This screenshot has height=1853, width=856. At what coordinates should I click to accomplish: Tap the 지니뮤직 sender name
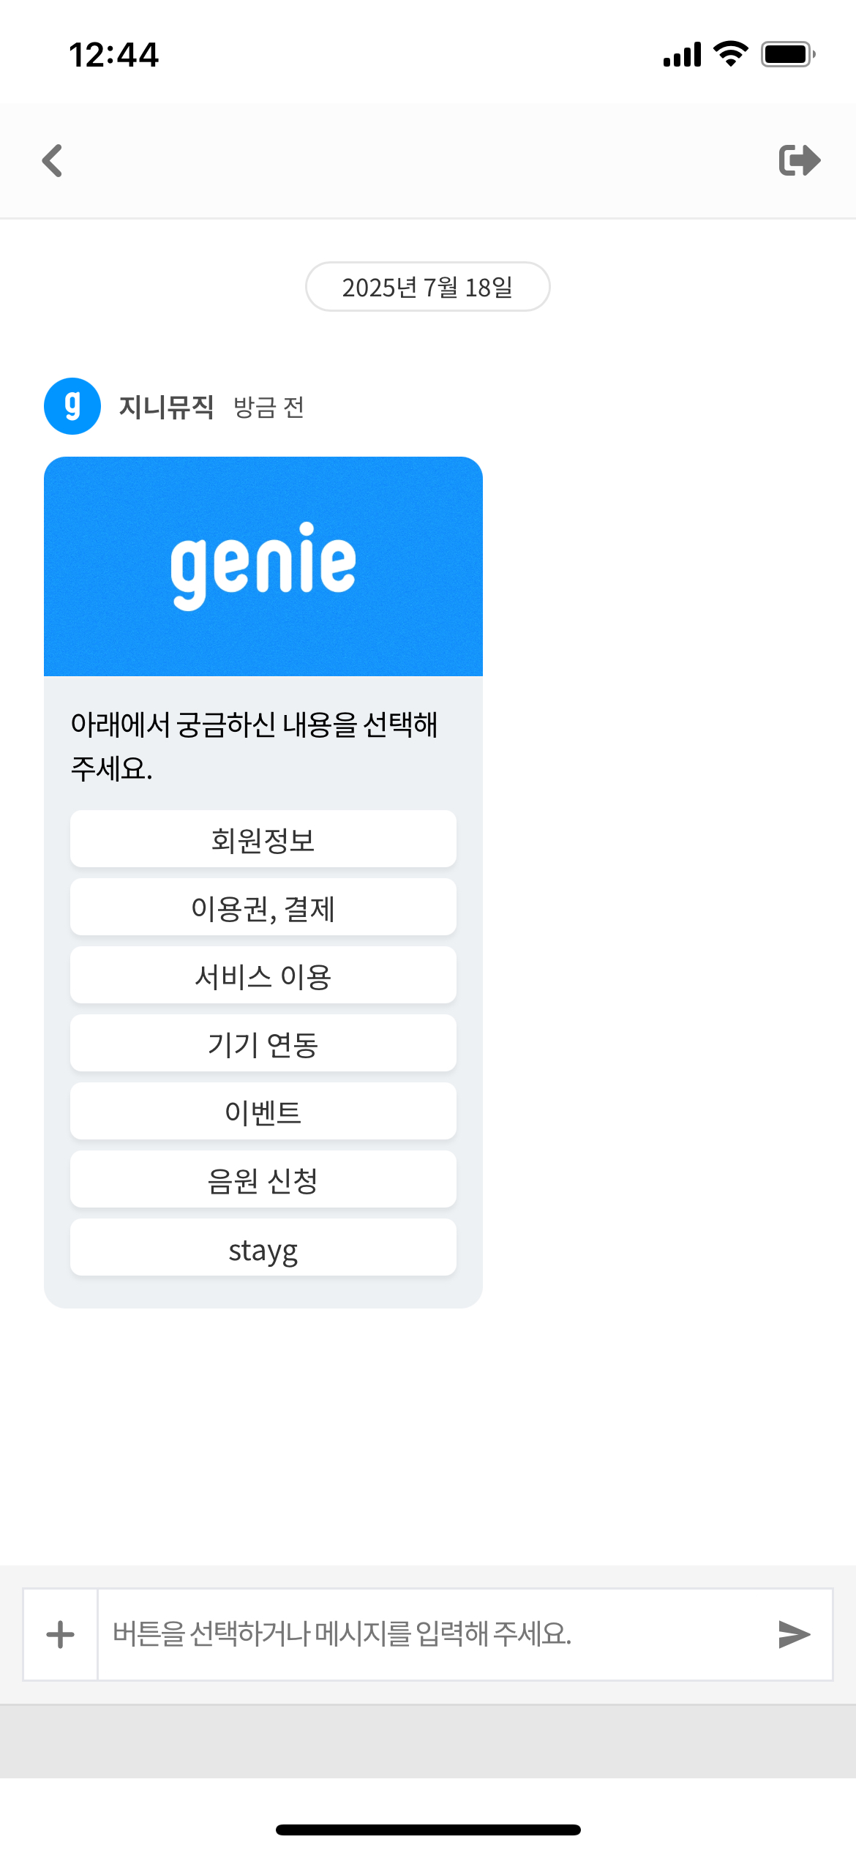(x=166, y=407)
